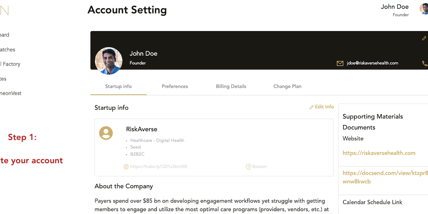
Task: Open user avatar in top right corner
Action: tap(423, 8)
